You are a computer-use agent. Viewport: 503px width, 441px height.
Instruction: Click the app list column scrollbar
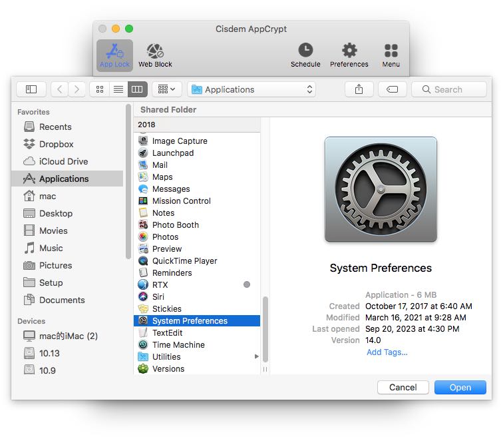pos(265,329)
